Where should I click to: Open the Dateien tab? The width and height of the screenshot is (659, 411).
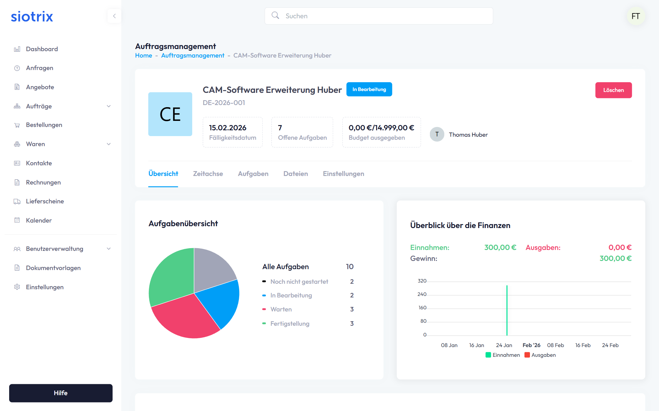click(295, 174)
